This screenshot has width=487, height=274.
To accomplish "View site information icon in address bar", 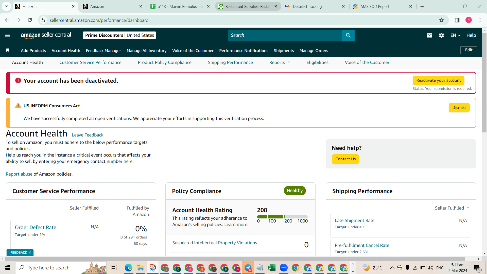I will pyautogui.click(x=44, y=20).
